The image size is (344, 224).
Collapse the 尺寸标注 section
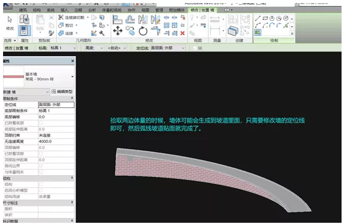(72, 202)
